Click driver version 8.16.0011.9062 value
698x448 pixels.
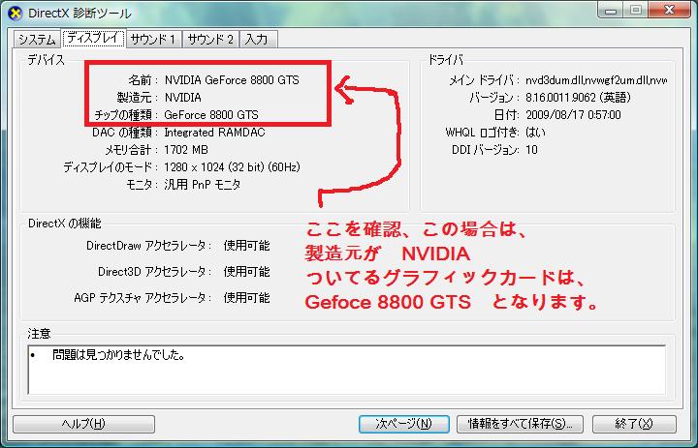tap(578, 98)
